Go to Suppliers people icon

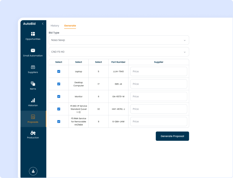tap(33, 67)
